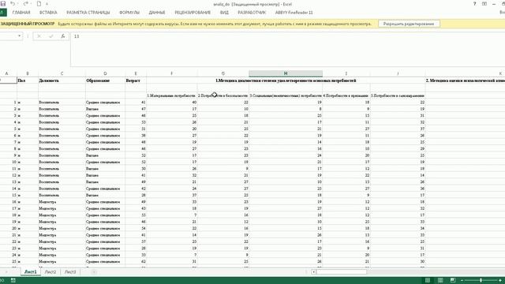505x284 pixels.
Task: Select highlighted column H header
Action: (x=286, y=73)
